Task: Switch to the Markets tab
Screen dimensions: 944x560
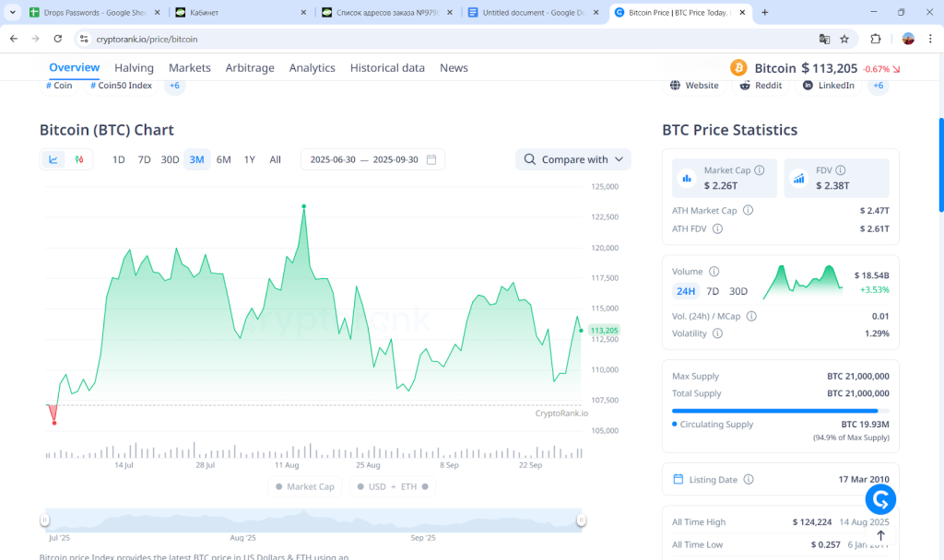Action: point(190,67)
